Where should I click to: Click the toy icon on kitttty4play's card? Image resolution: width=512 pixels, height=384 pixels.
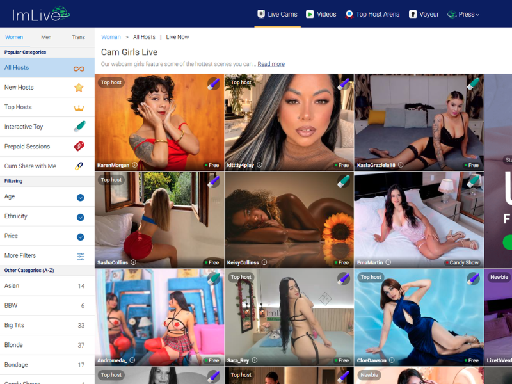(x=343, y=84)
